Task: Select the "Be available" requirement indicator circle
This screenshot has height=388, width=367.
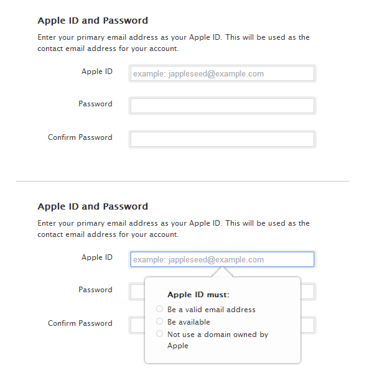Action: (160, 321)
